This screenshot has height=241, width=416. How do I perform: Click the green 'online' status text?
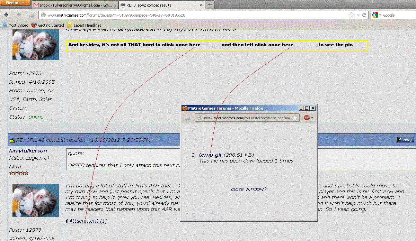click(x=36, y=117)
